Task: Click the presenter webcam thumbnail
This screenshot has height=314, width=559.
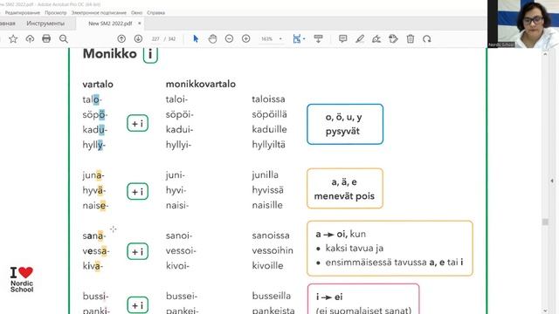Action: pyautogui.click(x=523, y=24)
